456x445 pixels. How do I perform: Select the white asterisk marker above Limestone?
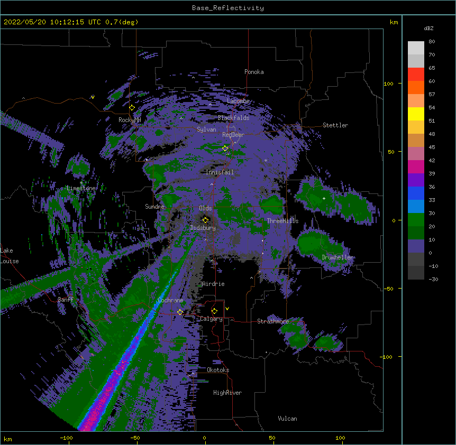(x=81, y=183)
